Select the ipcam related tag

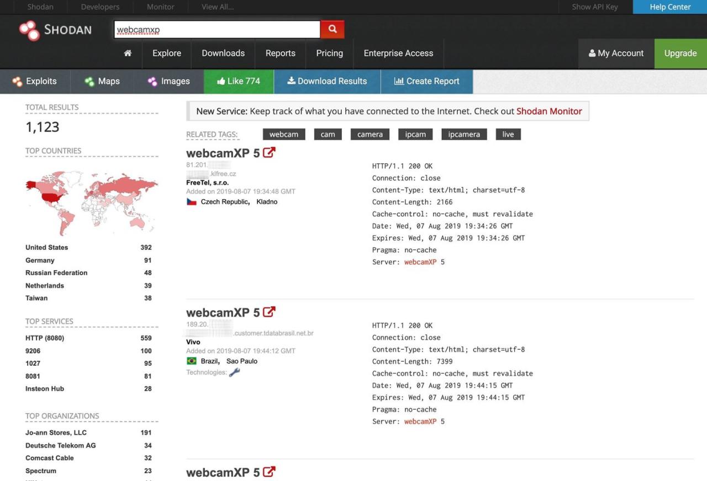(415, 134)
